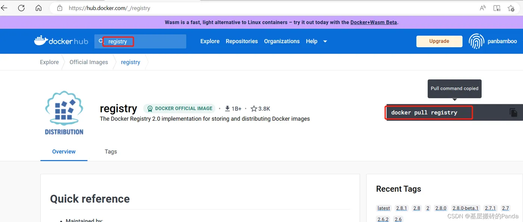Open the panbamboo account avatar menu
The height and width of the screenshot is (222, 523).
[476, 41]
